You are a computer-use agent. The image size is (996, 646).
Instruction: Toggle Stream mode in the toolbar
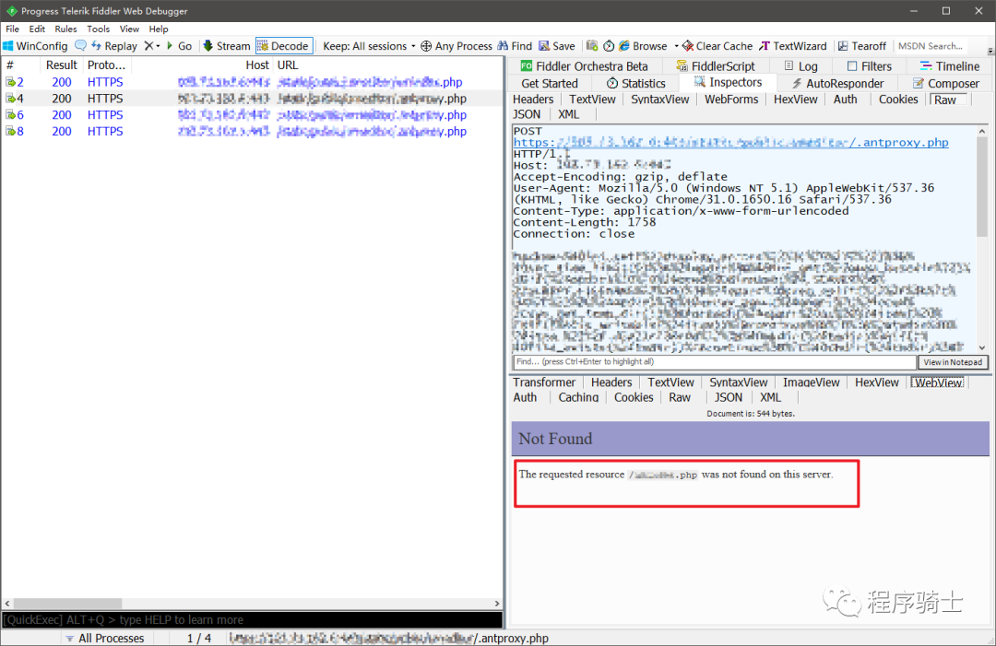pos(227,46)
